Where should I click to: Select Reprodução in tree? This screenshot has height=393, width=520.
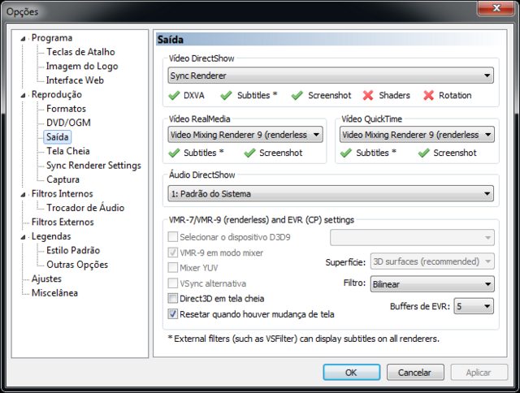[57, 94]
